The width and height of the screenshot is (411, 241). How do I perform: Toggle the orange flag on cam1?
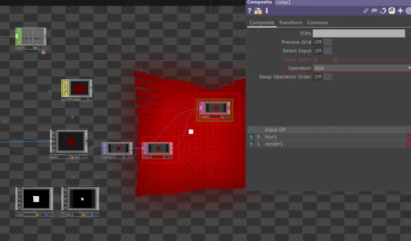(x=38, y=214)
